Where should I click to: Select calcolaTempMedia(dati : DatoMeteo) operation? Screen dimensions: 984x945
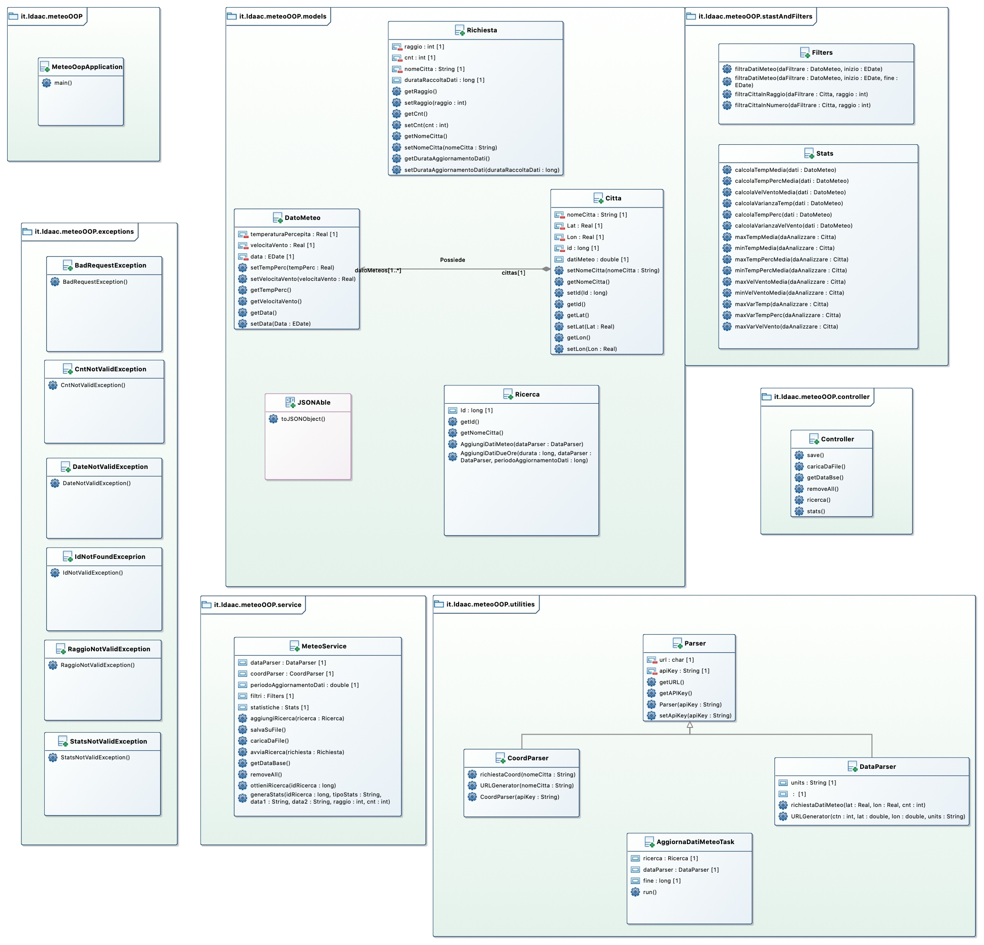pos(786,170)
